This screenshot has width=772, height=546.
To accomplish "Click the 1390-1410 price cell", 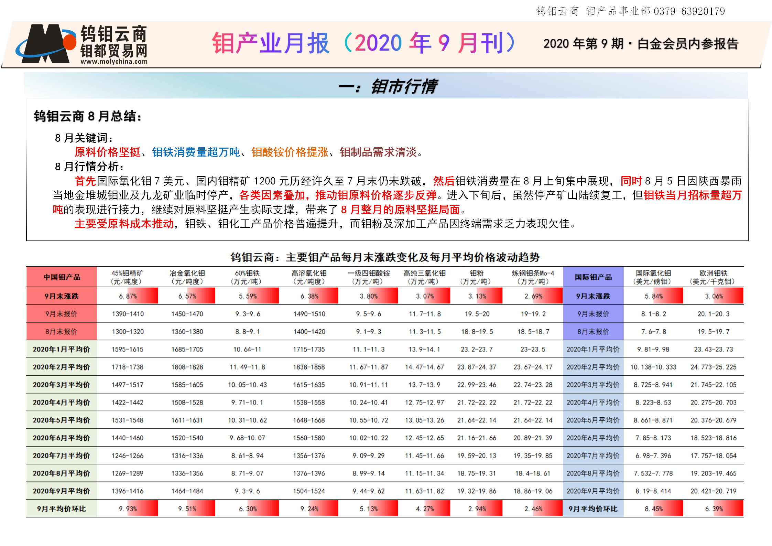I will click(128, 314).
